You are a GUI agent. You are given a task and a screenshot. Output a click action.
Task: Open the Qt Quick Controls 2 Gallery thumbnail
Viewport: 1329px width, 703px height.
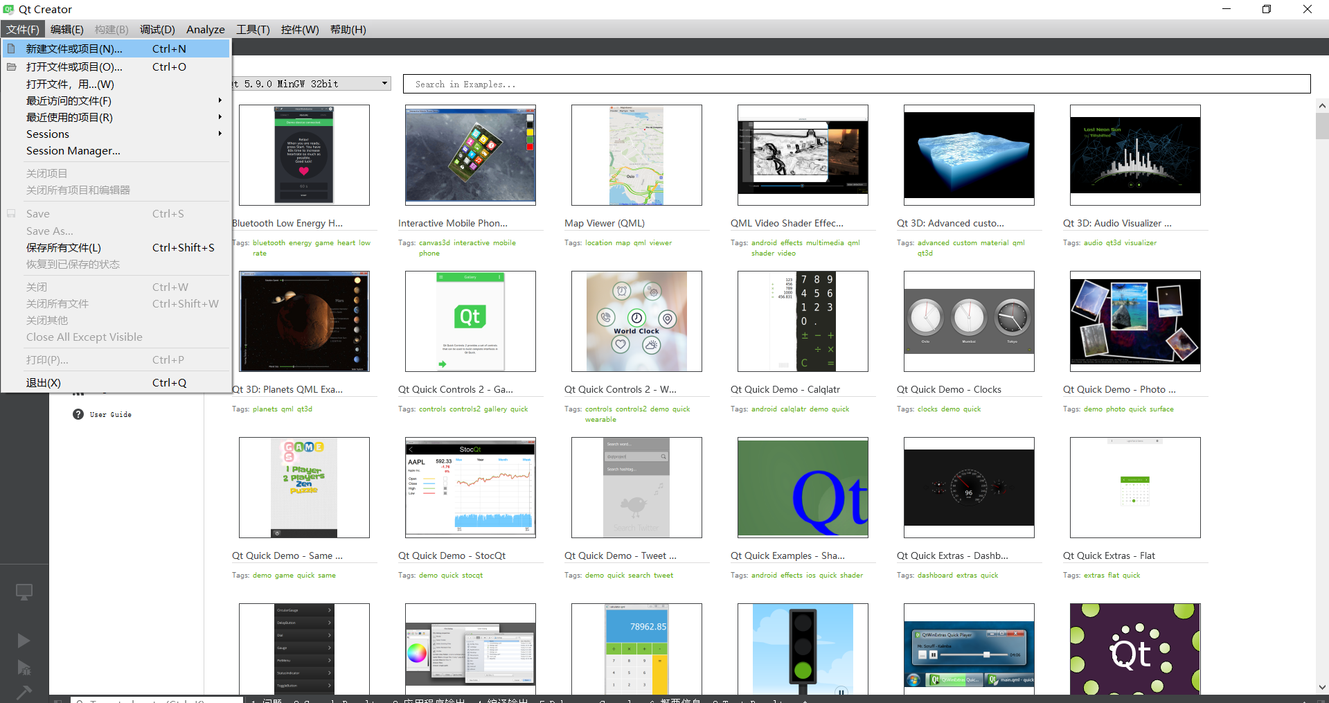[470, 321]
